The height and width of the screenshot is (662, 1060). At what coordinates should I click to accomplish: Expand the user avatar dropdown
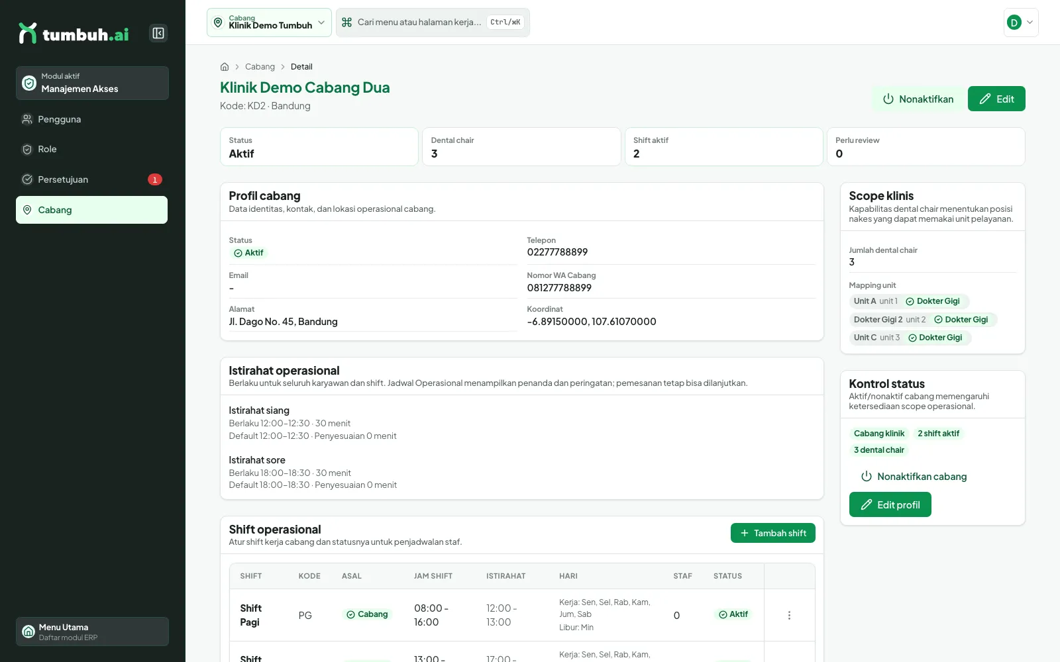tap(1021, 23)
